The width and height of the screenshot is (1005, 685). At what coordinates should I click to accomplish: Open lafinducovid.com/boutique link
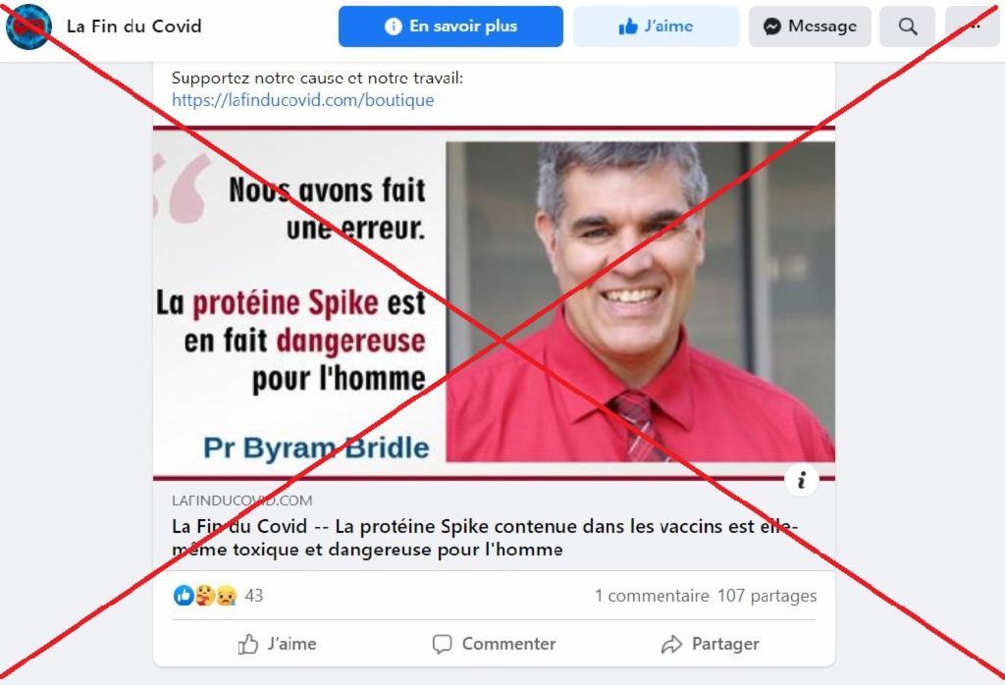pyautogui.click(x=302, y=100)
